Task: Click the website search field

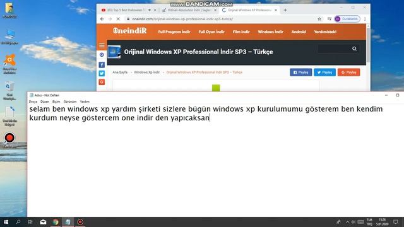Action: [x=334, y=49]
